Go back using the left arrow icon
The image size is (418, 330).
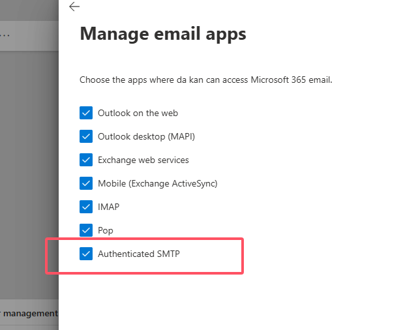pos(74,7)
